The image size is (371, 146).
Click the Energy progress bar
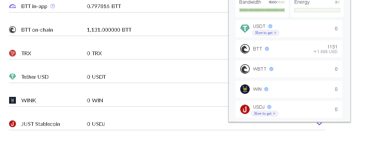coord(317,10)
